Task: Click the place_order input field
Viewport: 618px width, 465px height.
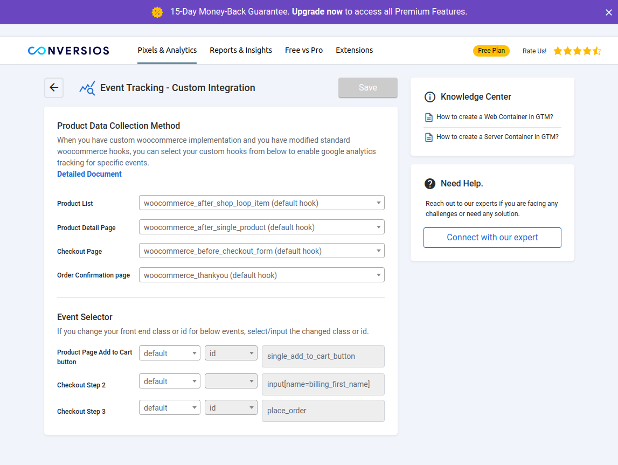Action: [x=323, y=411]
